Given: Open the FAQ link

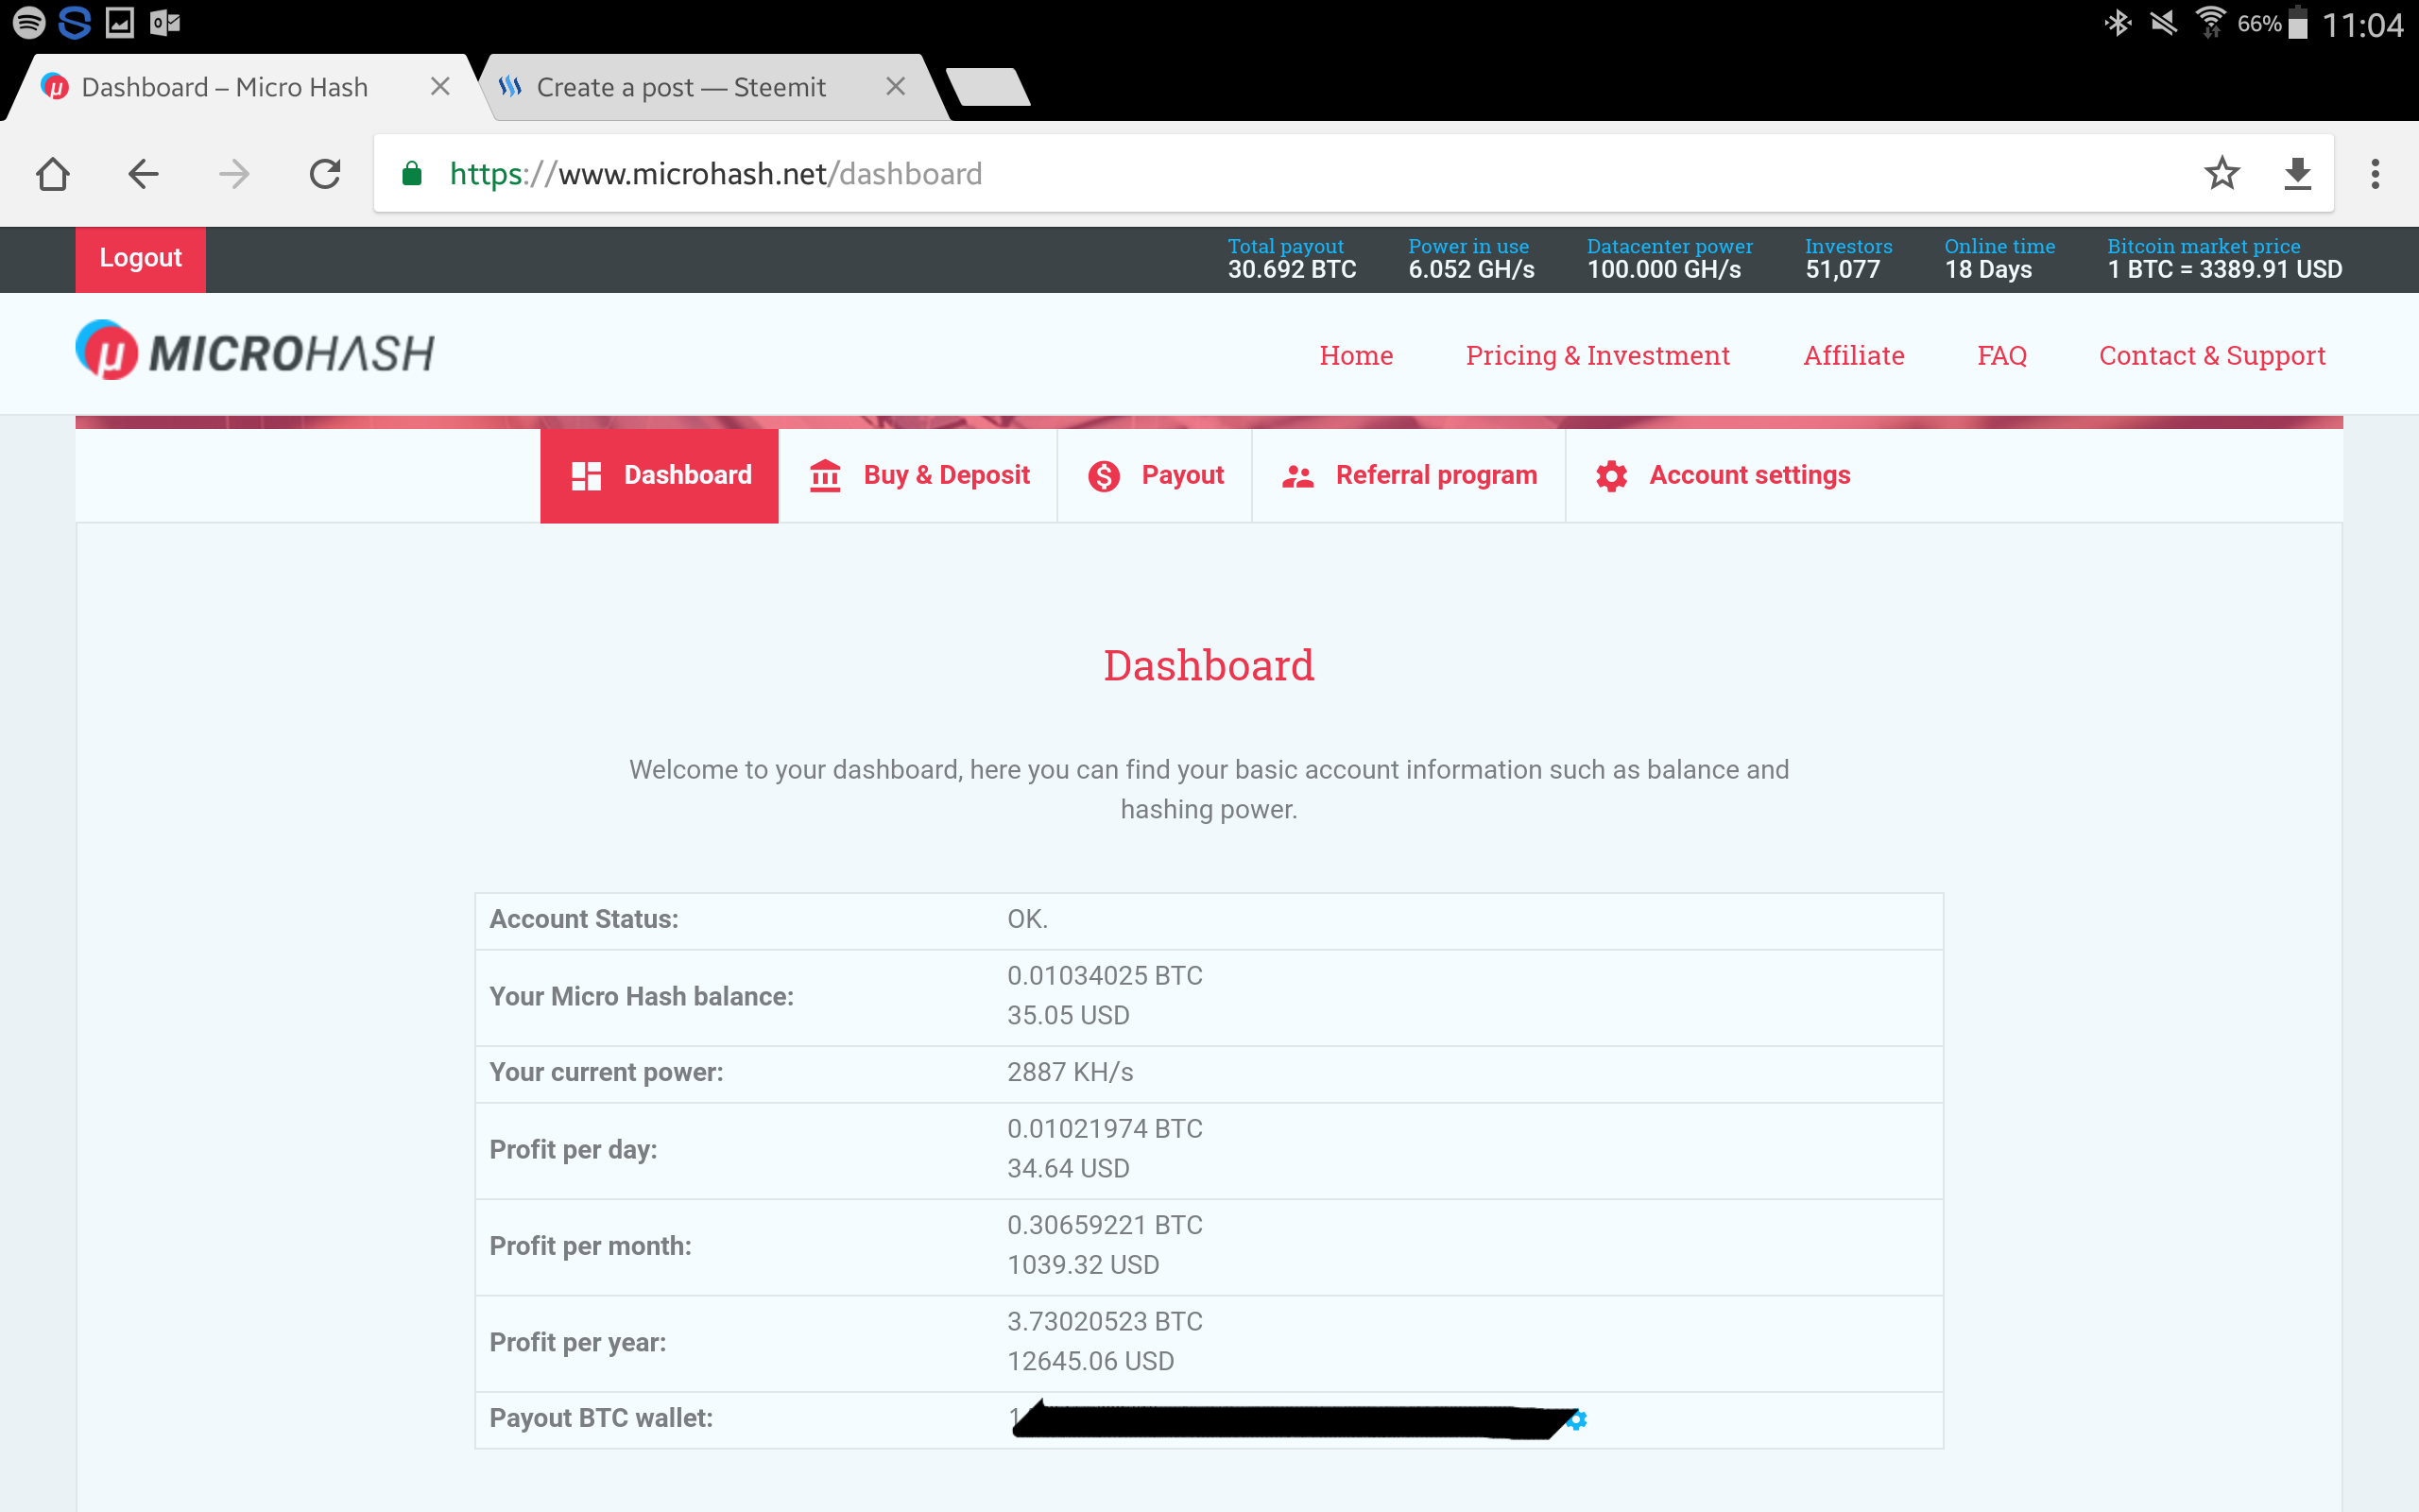Looking at the screenshot, I should pos(2001,355).
